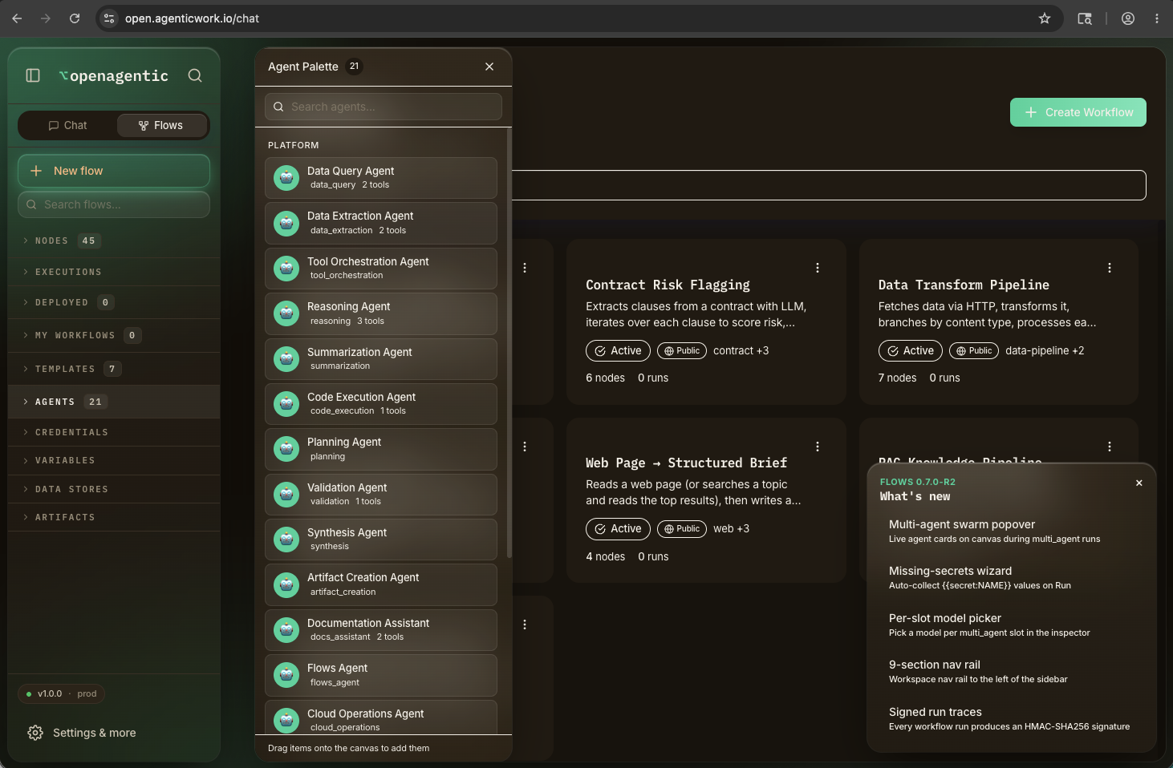The width and height of the screenshot is (1173, 768).
Task: Click Public badge on Data Transform Pipeline
Action: click(x=974, y=350)
